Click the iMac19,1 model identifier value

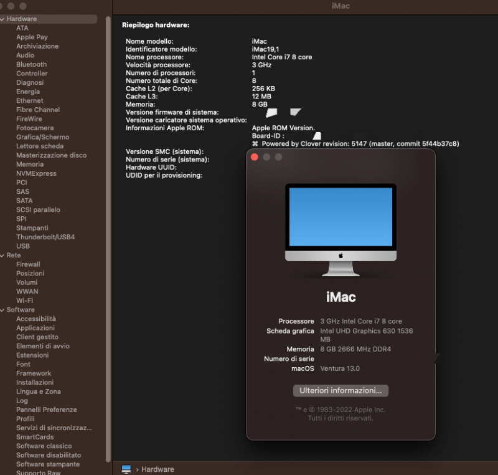[x=265, y=49]
